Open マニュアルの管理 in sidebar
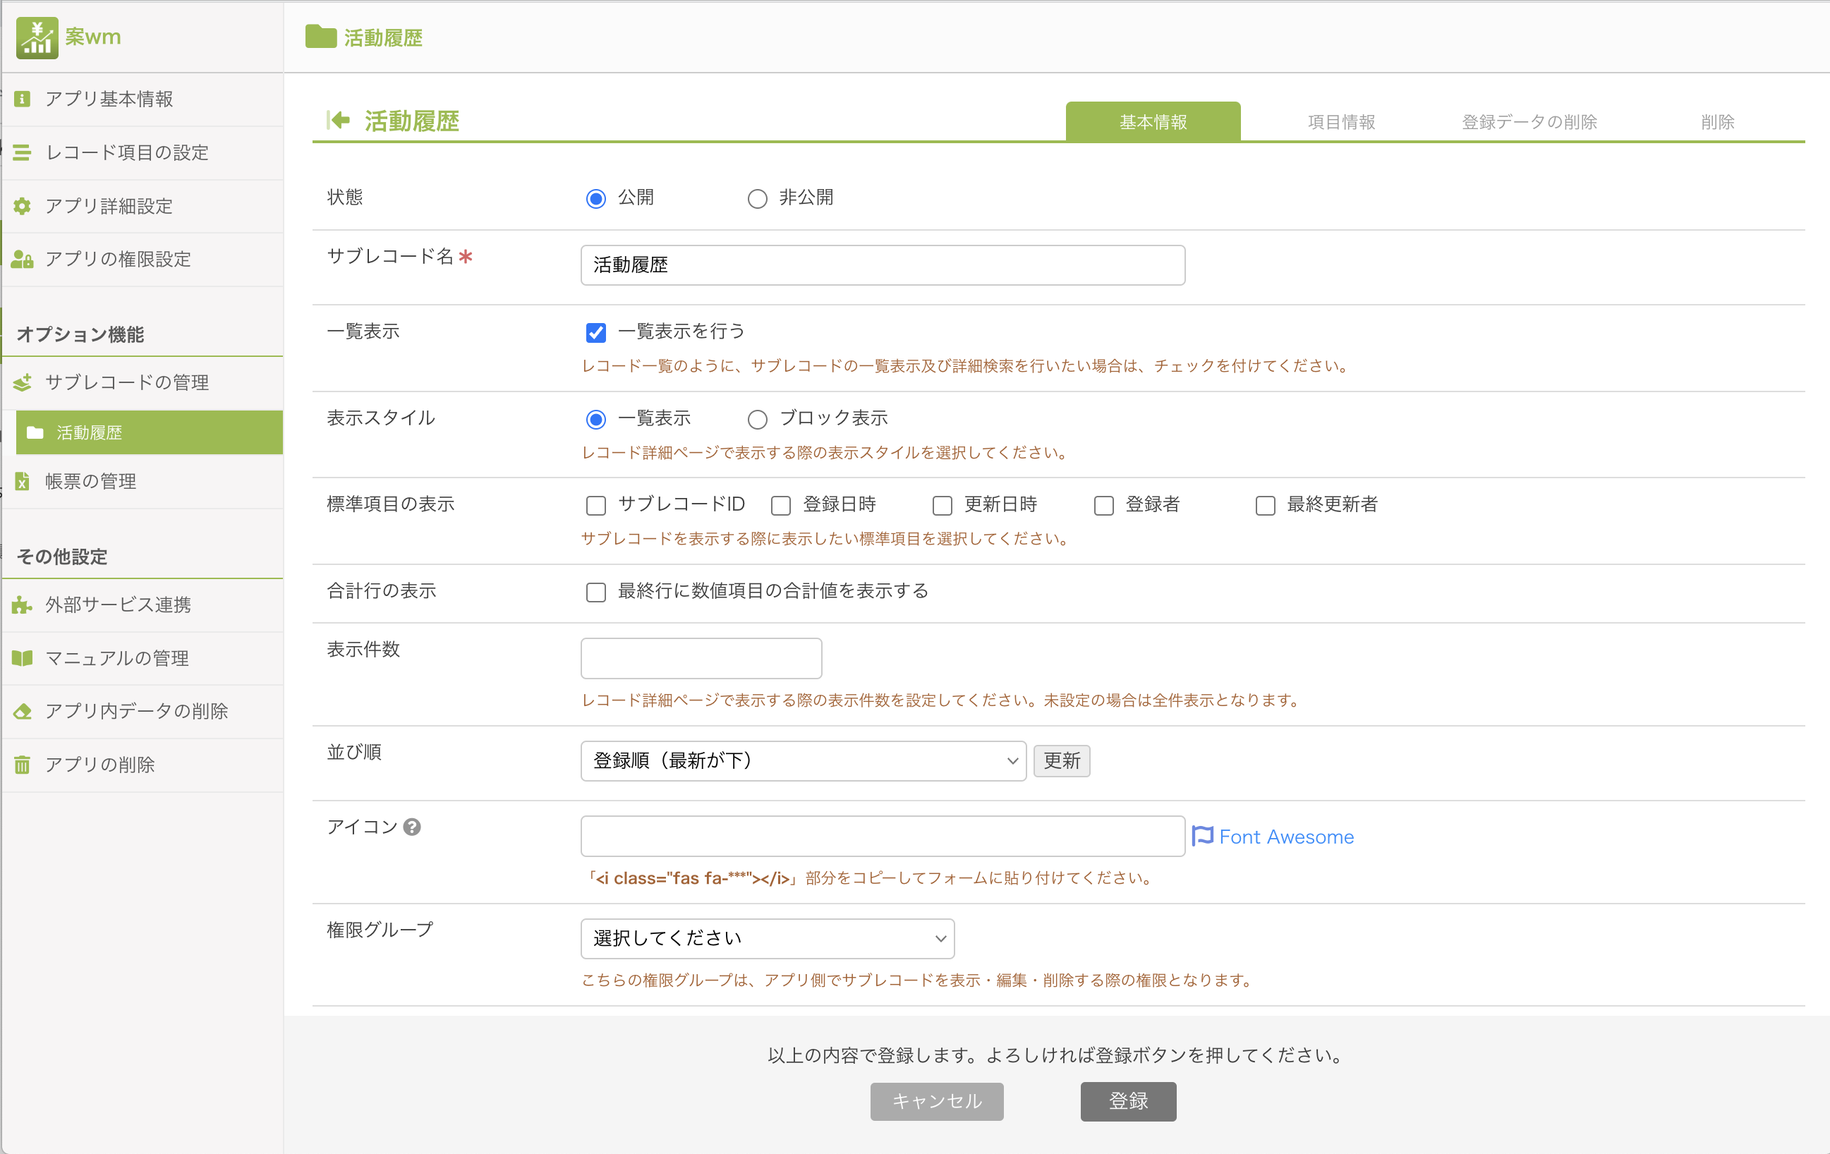 143,658
